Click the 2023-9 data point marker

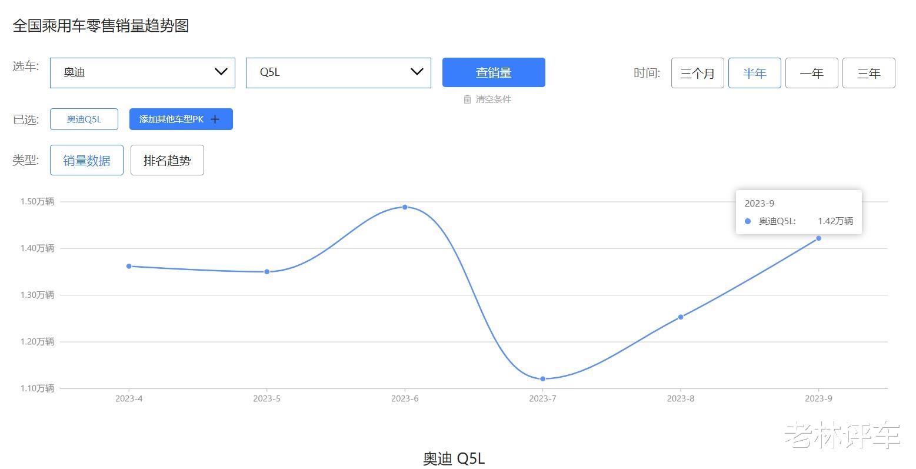point(818,238)
